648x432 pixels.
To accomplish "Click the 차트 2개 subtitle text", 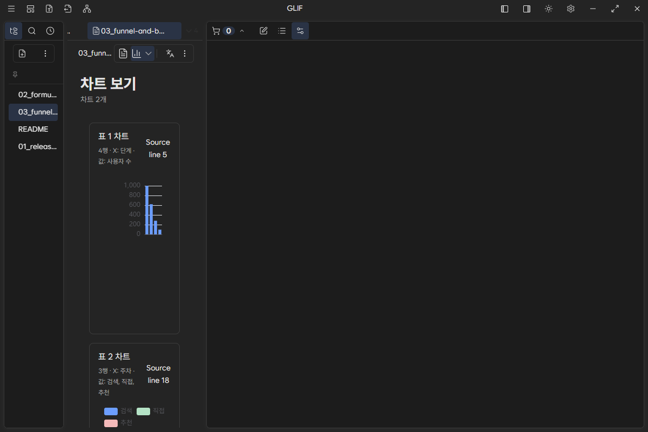I will 93,99.
